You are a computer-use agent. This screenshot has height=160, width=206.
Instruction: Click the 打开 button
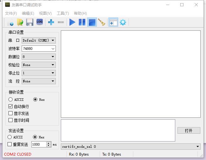pyautogui.click(x=188, y=131)
